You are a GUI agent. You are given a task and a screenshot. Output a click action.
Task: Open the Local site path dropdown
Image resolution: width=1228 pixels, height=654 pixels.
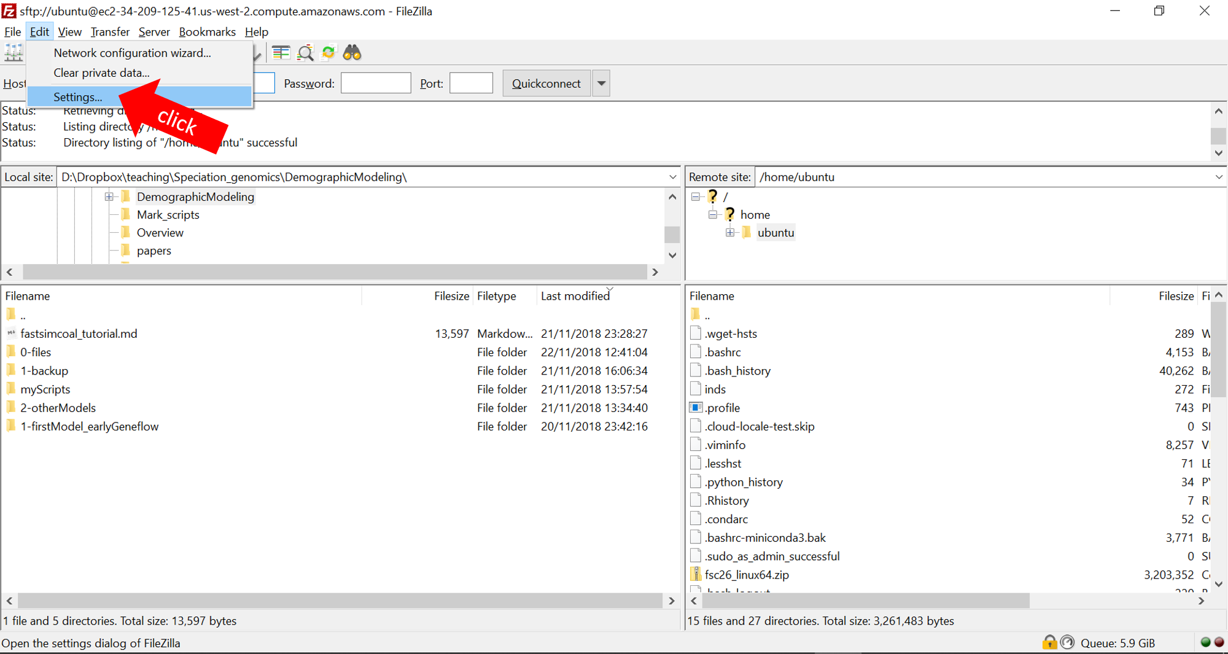point(672,177)
